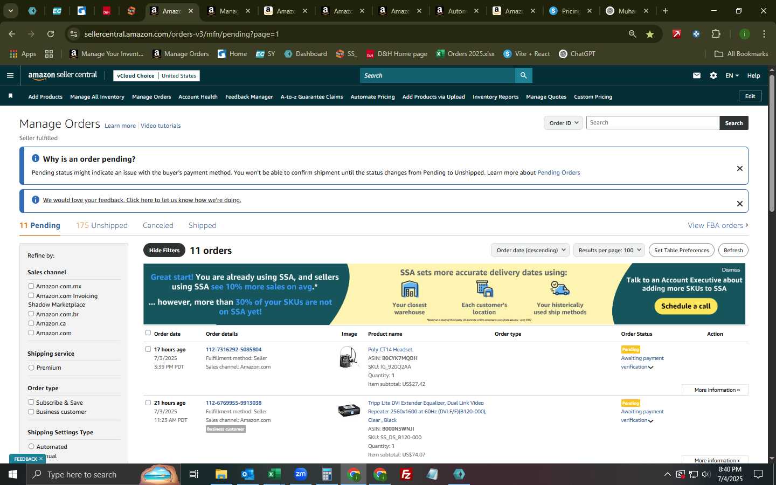Open the settings gear icon
Viewport: 776px width, 485px height.
(713, 75)
